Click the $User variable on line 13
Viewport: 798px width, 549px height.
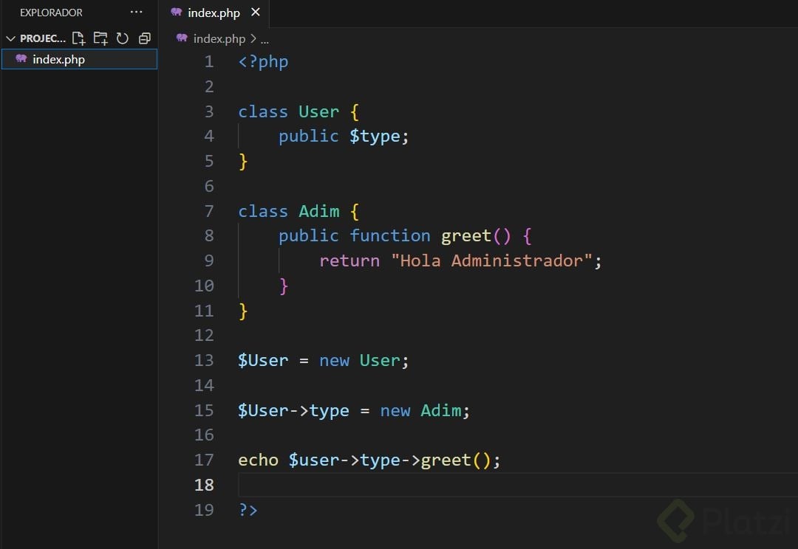tap(263, 360)
